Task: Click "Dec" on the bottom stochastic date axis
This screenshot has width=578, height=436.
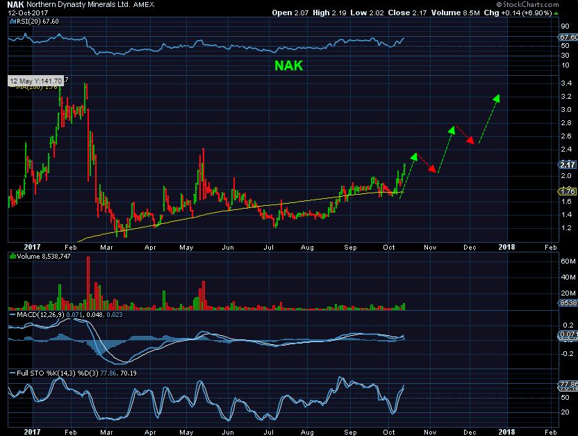Action: coord(470,432)
